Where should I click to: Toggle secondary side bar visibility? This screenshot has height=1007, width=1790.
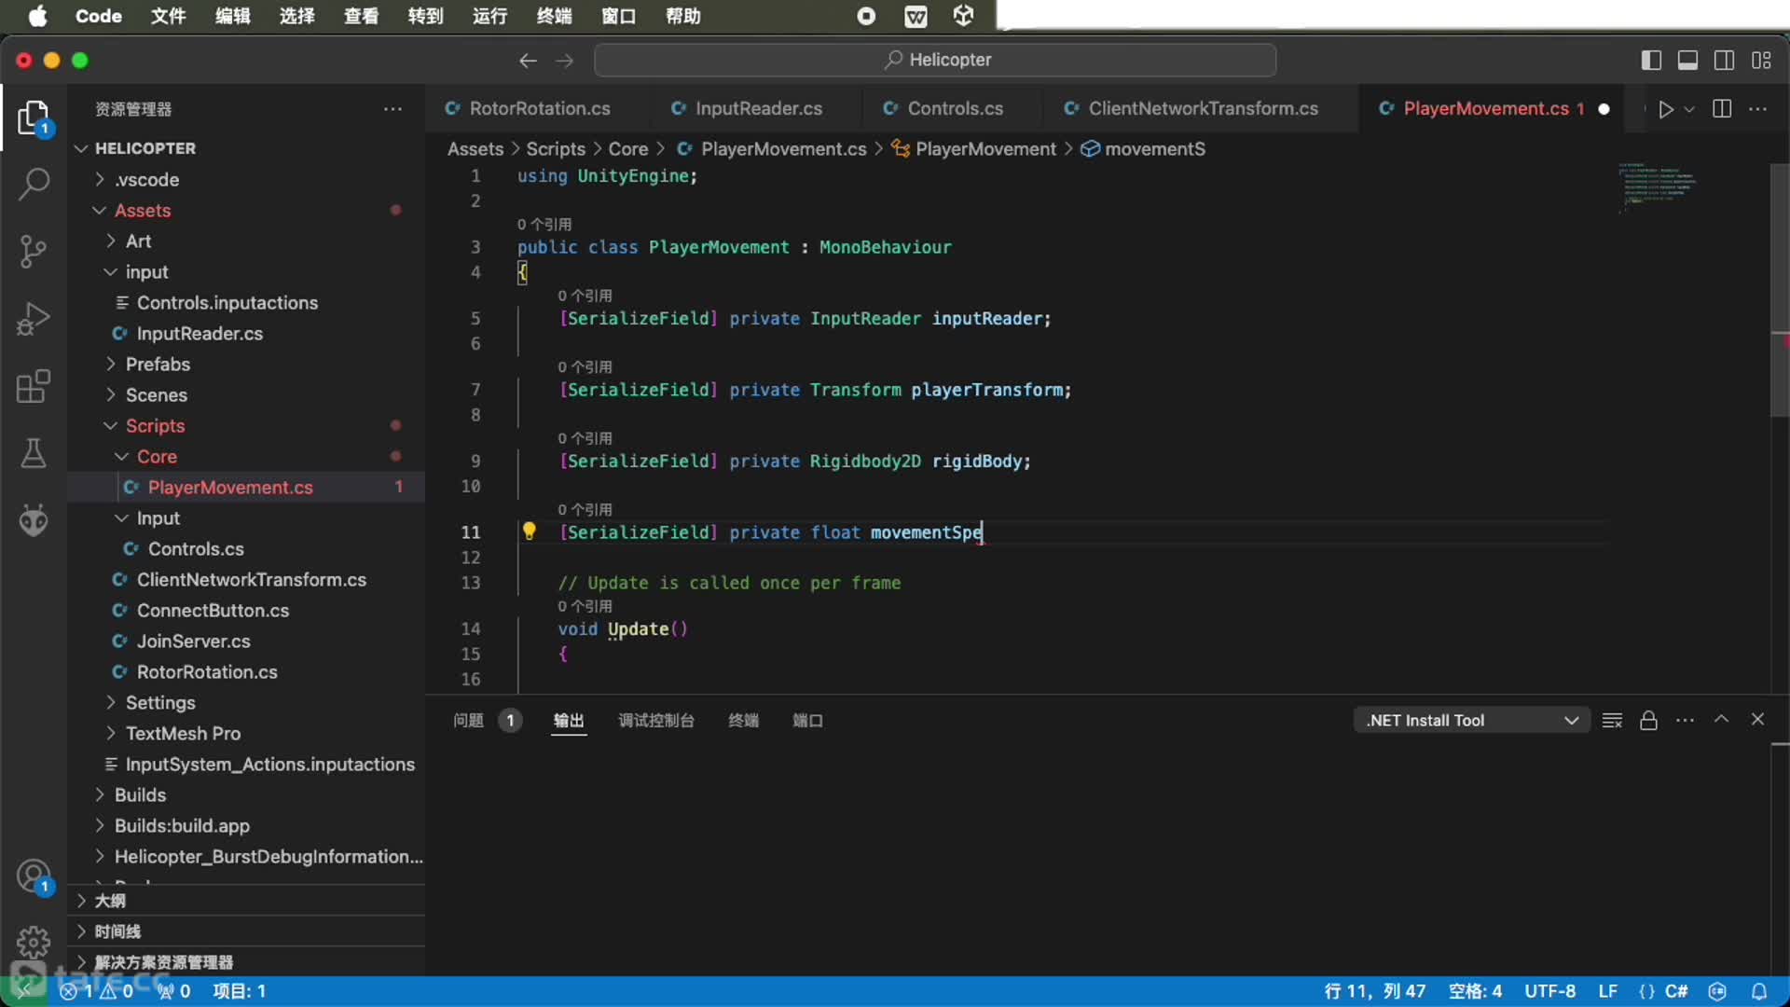1725,61
